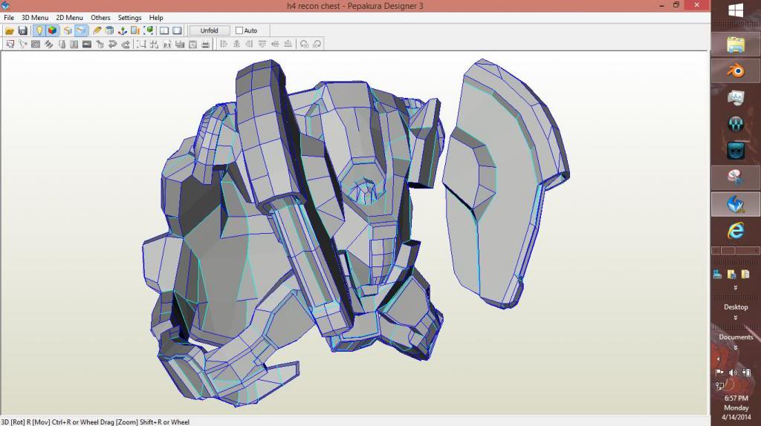Expand the Documents toolbar chevron
This screenshot has width=761, height=426.
(x=736, y=348)
